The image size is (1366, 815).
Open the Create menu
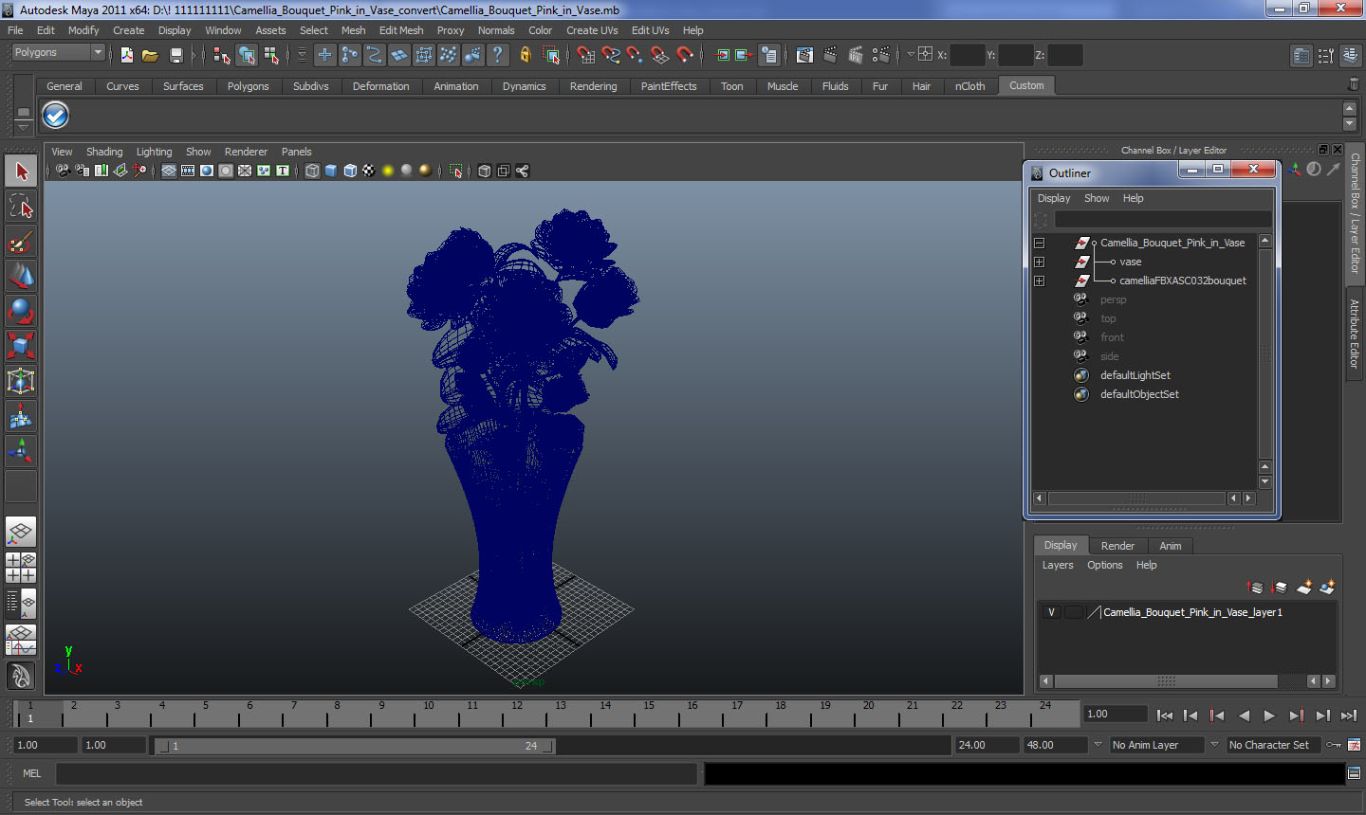point(129,30)
